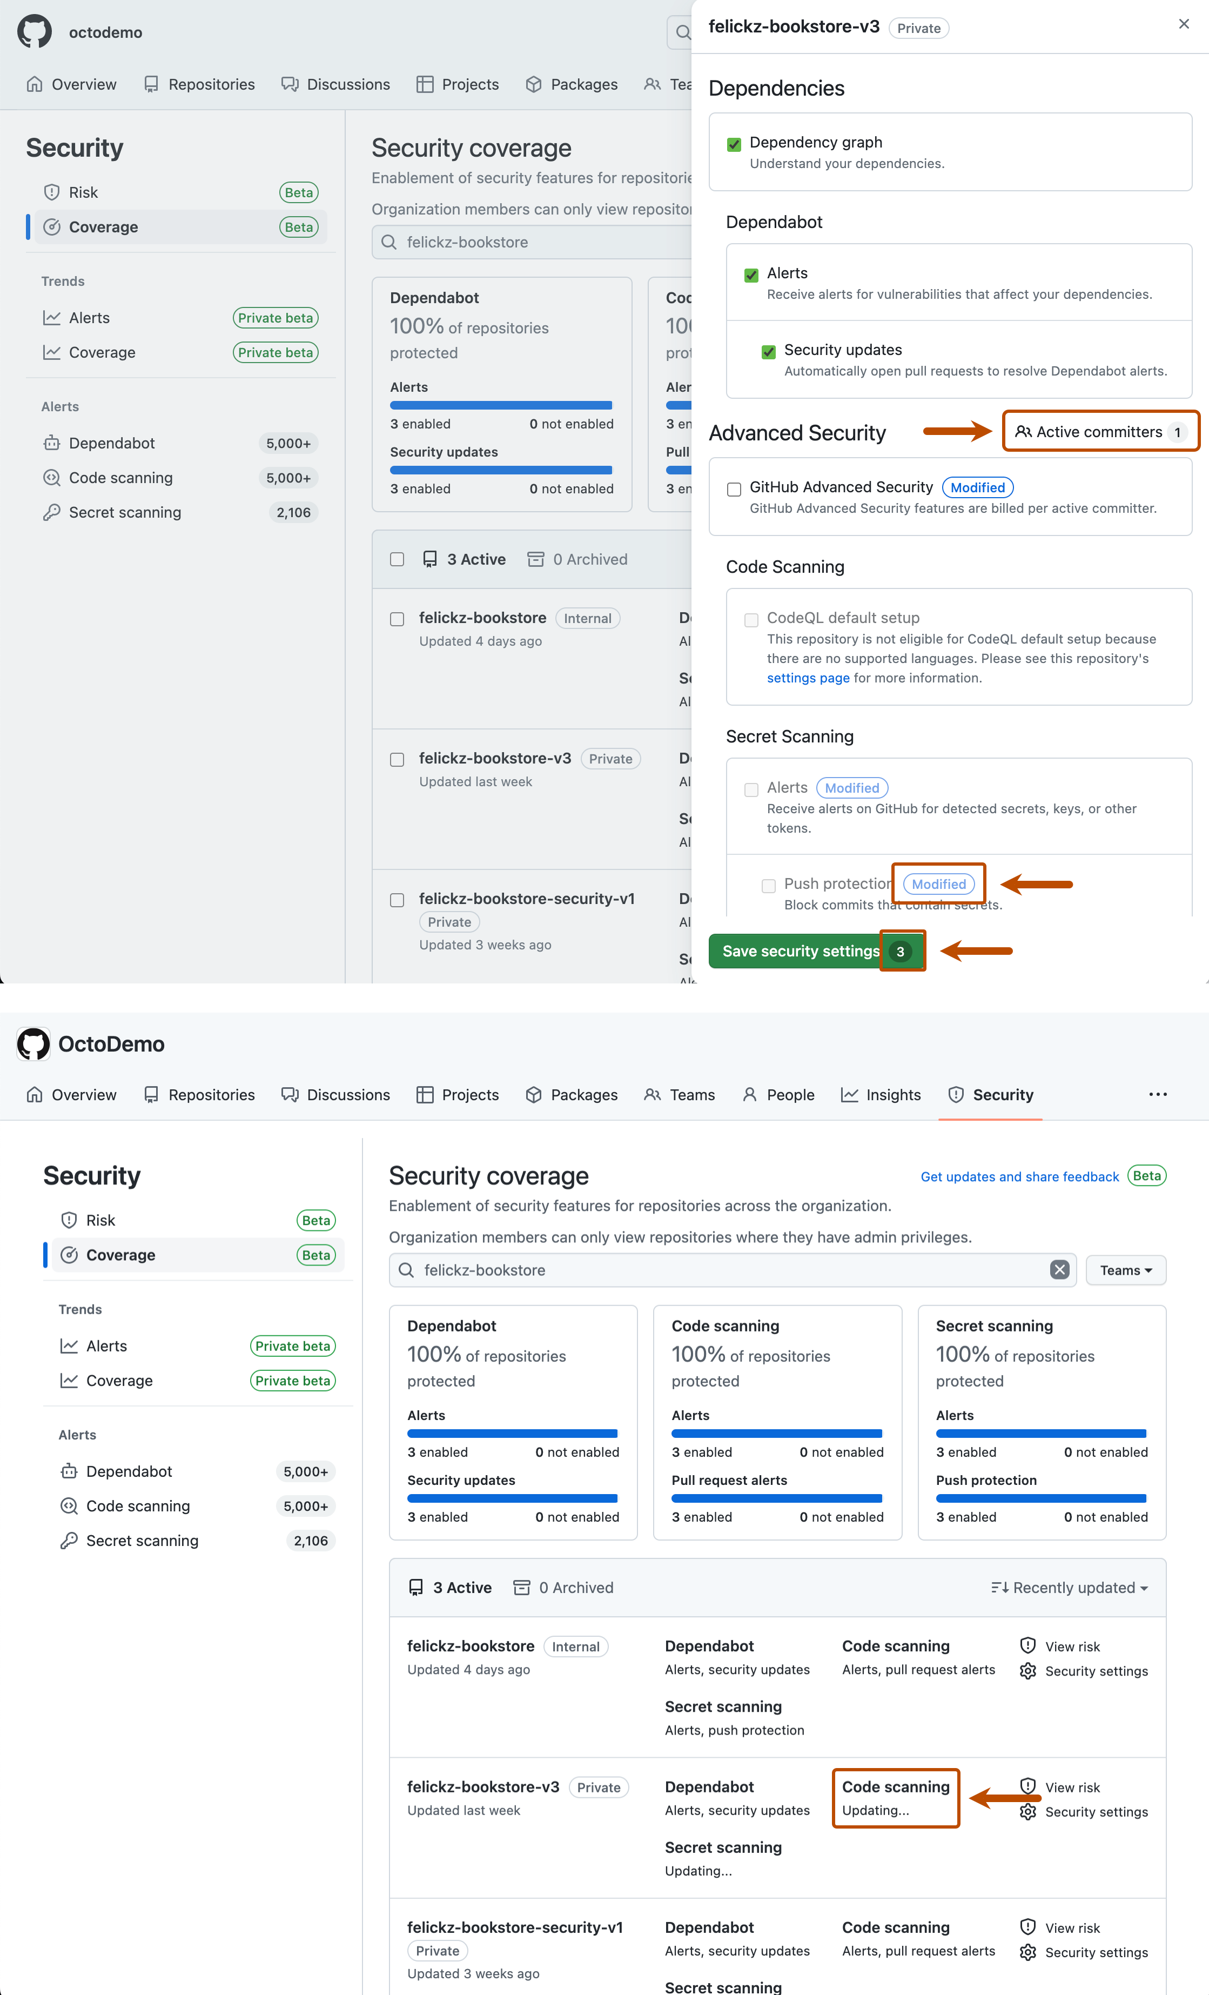
Task: Open the Teams filter dropdown
Action: tap(1126, 1269)
